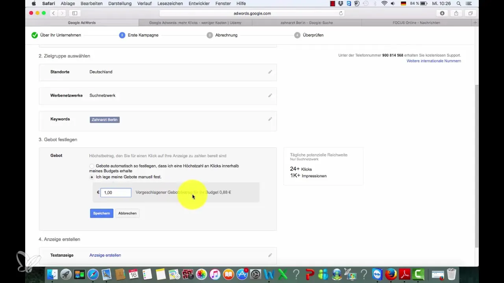Screen dimensions: 504x283
Task: Go back with Safari's back arrow
Action: (54, 13)
